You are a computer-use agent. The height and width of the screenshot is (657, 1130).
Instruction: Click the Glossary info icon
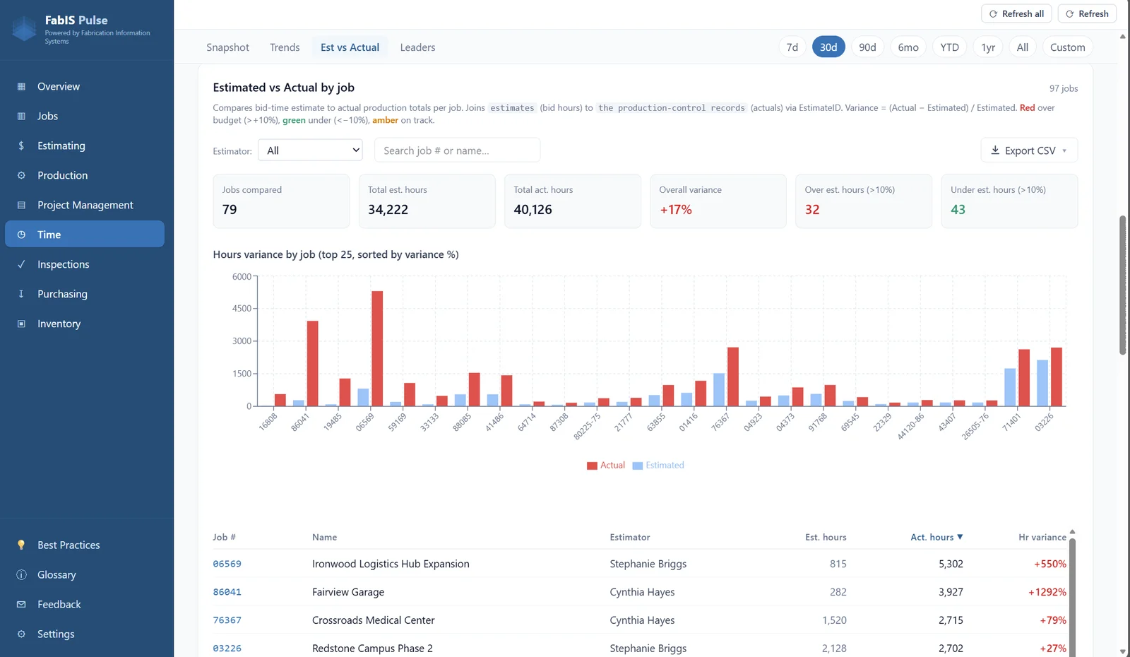21,574
